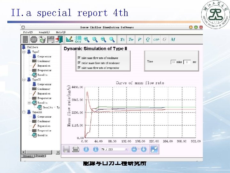Screen dimensions: 230x173
Task: Toggle inlet mass flow rate of evaporator
Action: (79, 68)
